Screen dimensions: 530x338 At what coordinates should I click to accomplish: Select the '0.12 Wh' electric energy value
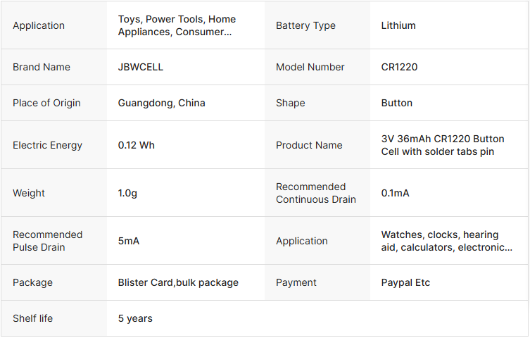[x=137, y=145]
